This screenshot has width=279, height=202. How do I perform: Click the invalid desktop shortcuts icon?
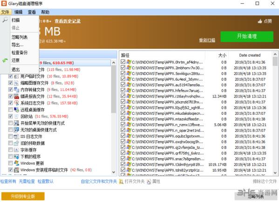(x=16, y=130)
